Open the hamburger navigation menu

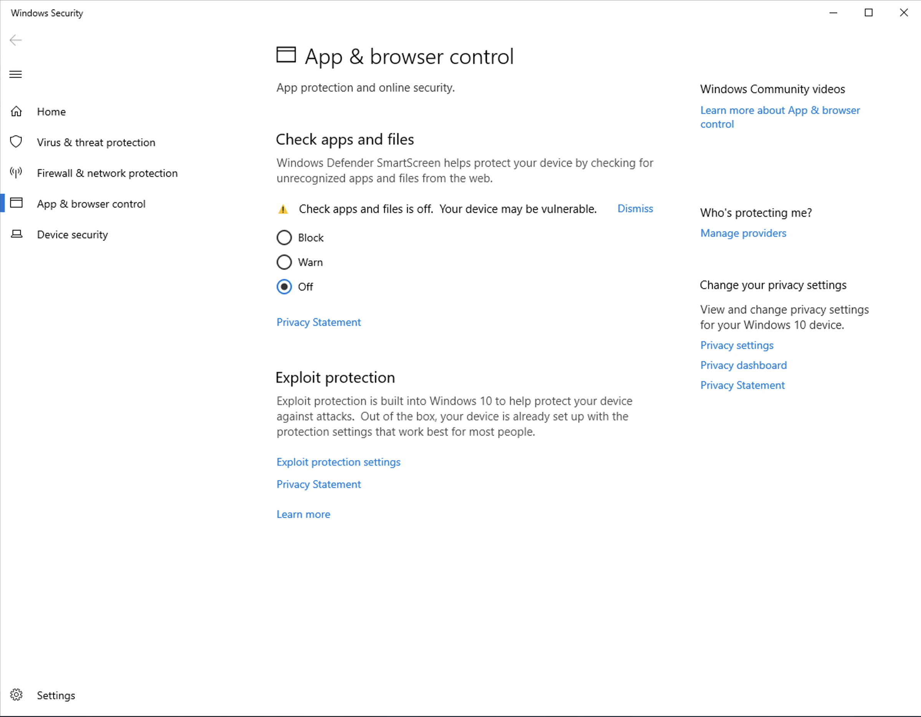pyautogui.click(x=16, y=74)
